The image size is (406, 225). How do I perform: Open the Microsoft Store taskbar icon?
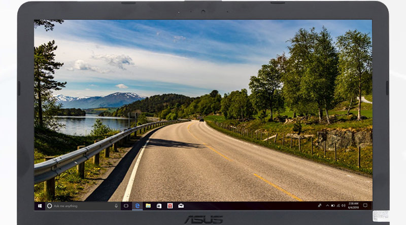click(x=159, y=206)
